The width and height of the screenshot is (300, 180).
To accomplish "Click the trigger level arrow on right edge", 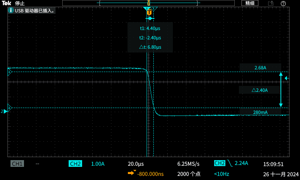I will [287, 78].
